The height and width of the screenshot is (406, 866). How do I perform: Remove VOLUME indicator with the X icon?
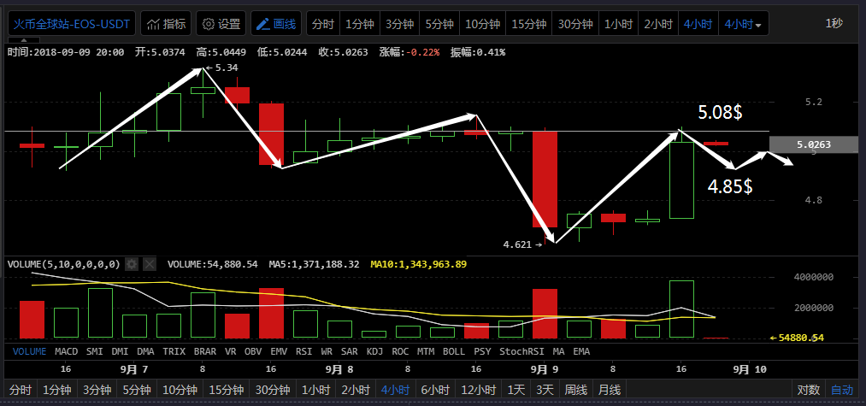coord(150,265)
